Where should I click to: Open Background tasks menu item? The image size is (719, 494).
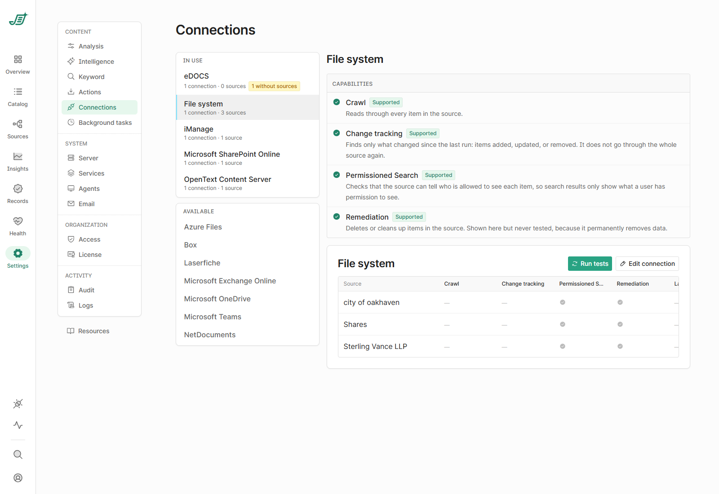(99, 123)
